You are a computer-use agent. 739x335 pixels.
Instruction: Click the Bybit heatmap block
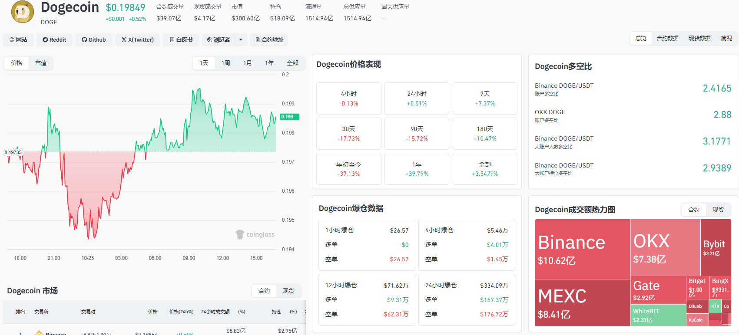[716, 247]
